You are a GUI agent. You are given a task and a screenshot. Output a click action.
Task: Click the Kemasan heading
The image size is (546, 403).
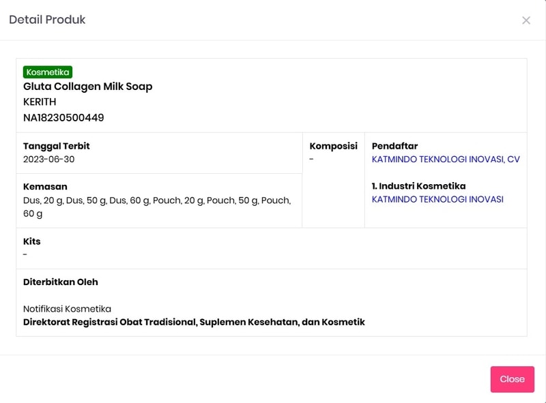tap(45, 187)
